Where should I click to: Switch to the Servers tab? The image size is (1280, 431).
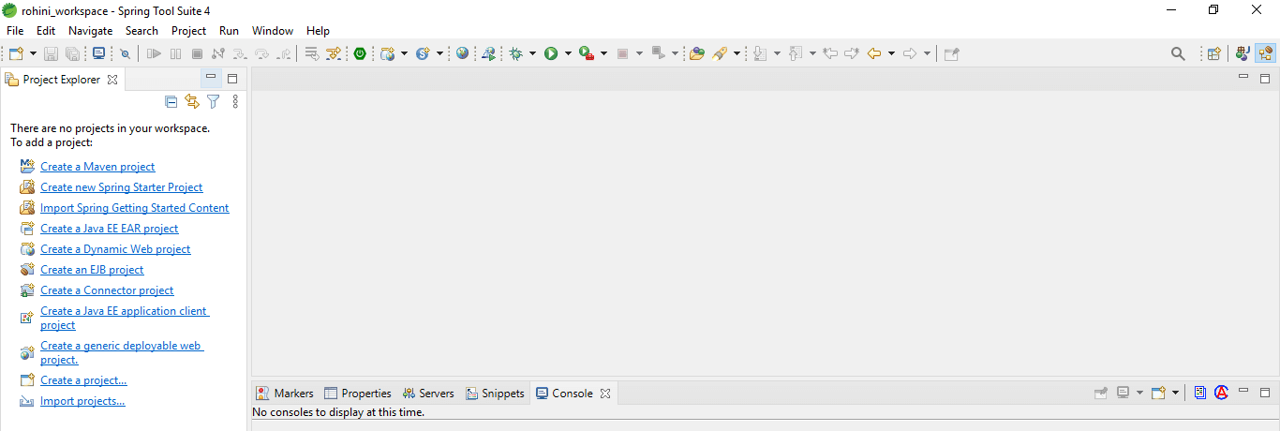point(428,394)
